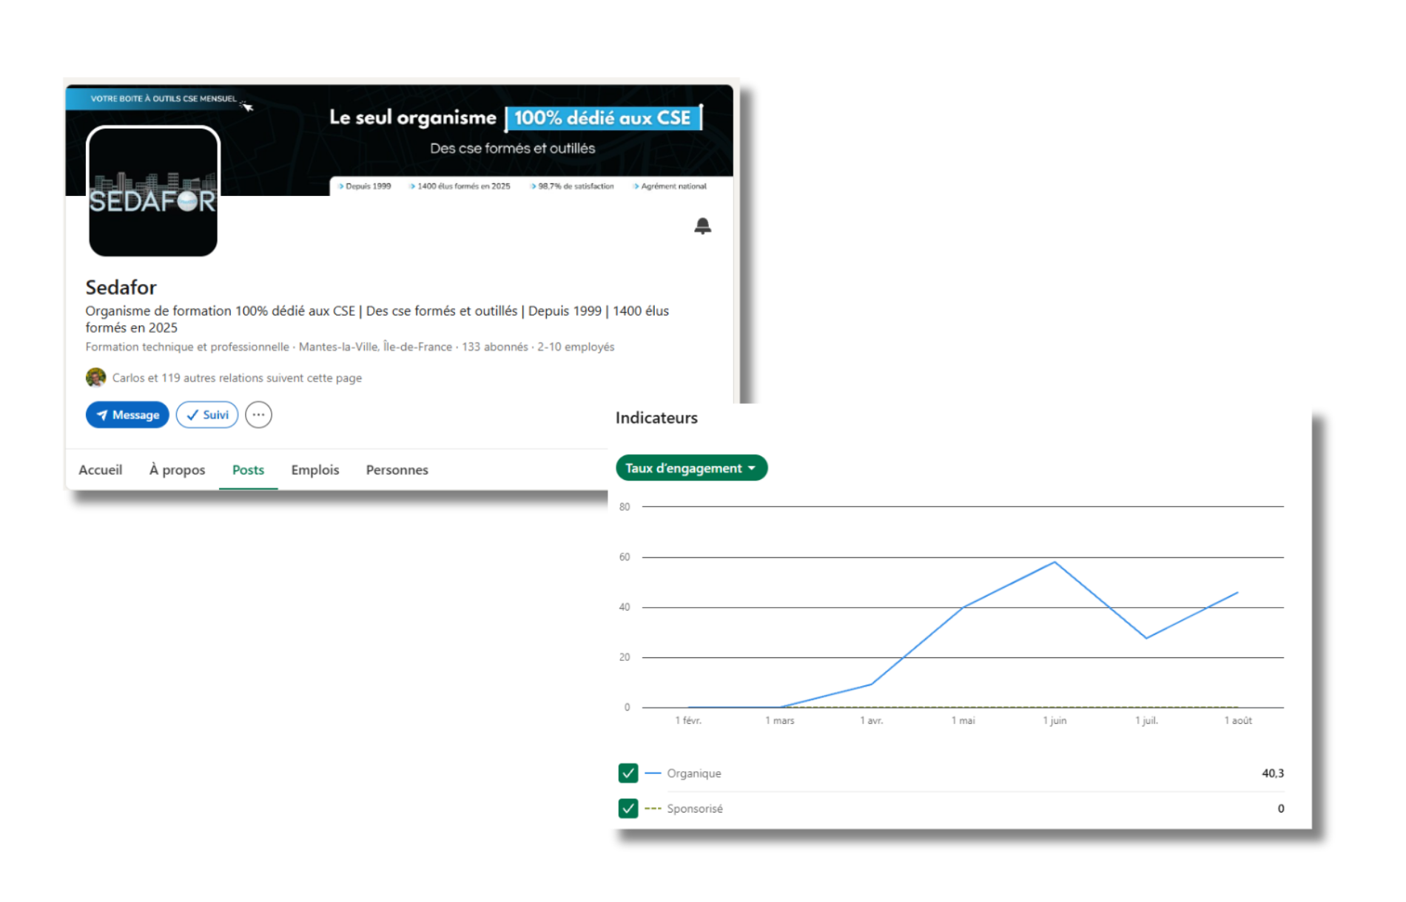Screen dimensions: 1406x902
Task: Click the 'Agrément national' banner text
Action: 673,186
